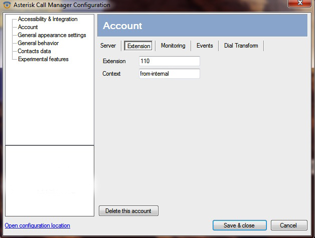Click the Extension input field with 110
Screen dimensions: 315x238
coord(170,61)
